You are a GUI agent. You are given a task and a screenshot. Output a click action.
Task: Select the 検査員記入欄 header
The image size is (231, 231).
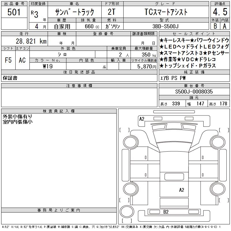[x=59, y=111]
